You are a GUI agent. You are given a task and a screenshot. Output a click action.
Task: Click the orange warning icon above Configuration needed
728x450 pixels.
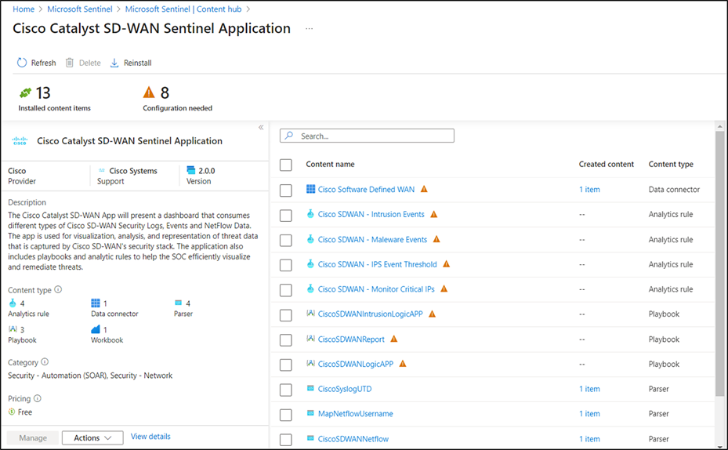149,93
